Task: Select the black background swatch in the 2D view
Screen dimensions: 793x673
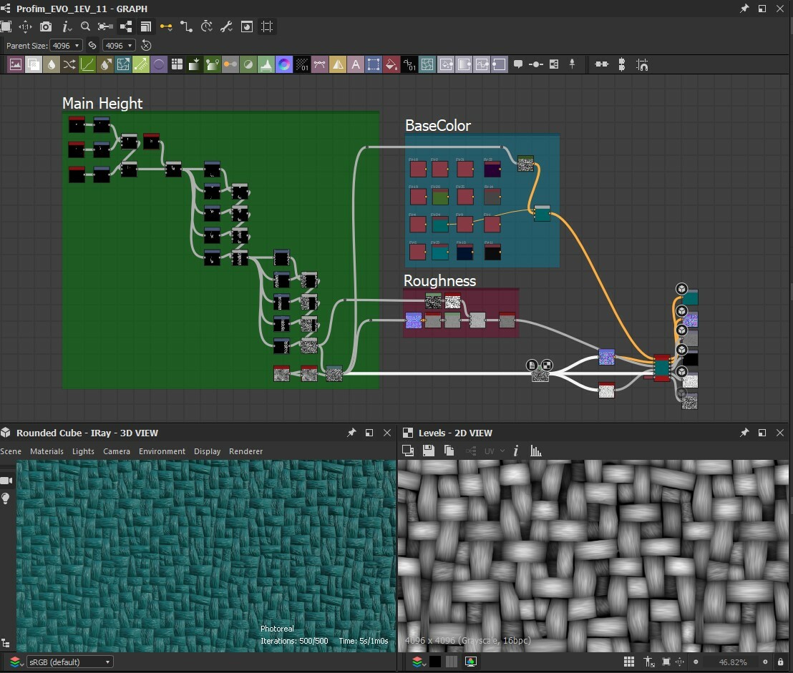Action: pos(435,662)
